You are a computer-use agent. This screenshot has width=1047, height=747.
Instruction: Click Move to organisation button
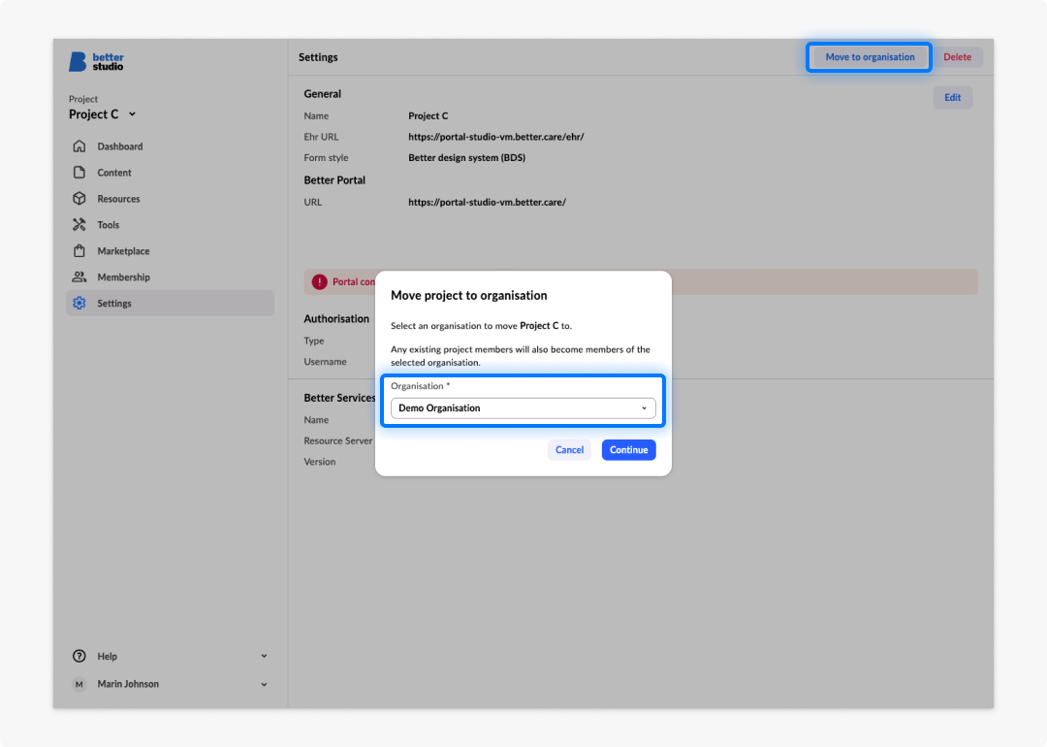[870, 57]
